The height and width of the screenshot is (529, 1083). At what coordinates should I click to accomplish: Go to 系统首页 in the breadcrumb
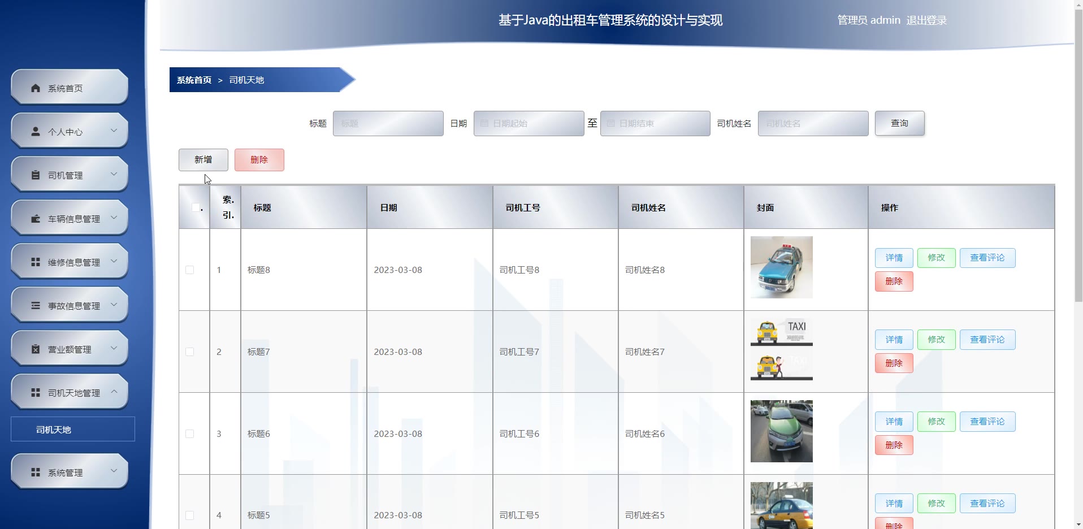[194, 80]
